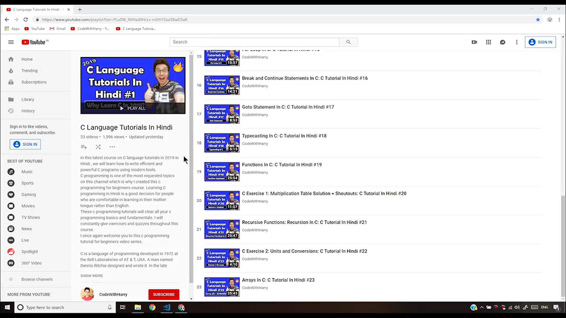Open Chrome profile avatar icon
Screen dimensions: 566x318
[x=550, y=19]
